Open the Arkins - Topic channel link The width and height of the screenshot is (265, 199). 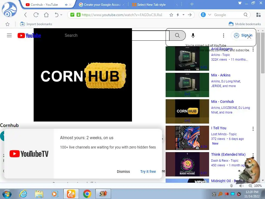(220, 55)
